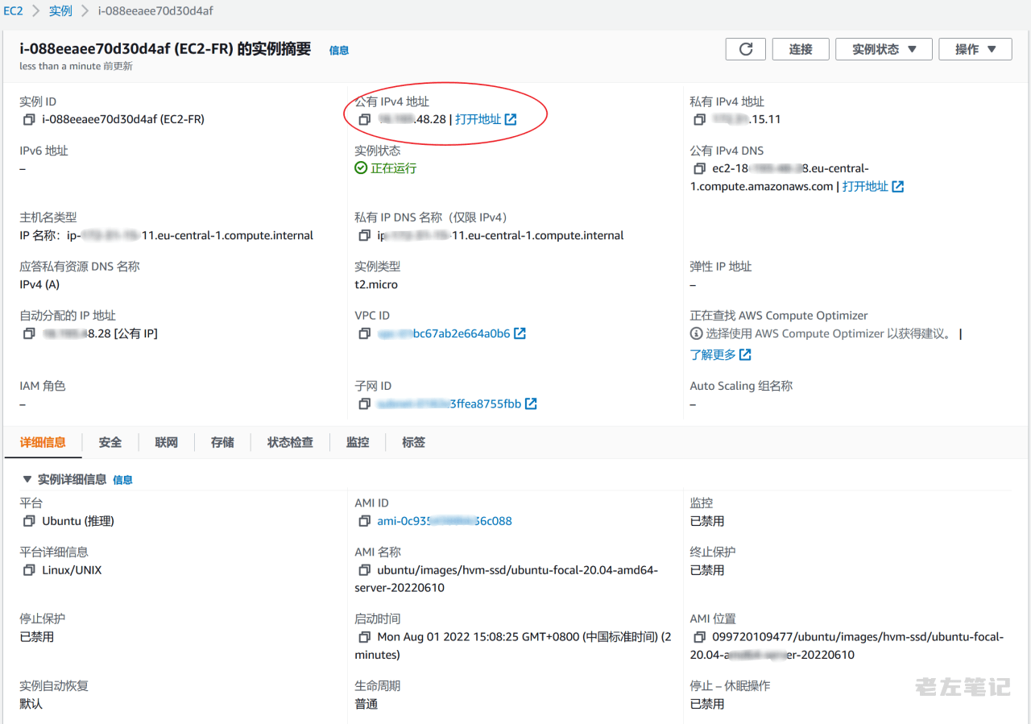Copy the public IPv4 address
Screen dimensions: 1031x724
(x=365, y=120)
